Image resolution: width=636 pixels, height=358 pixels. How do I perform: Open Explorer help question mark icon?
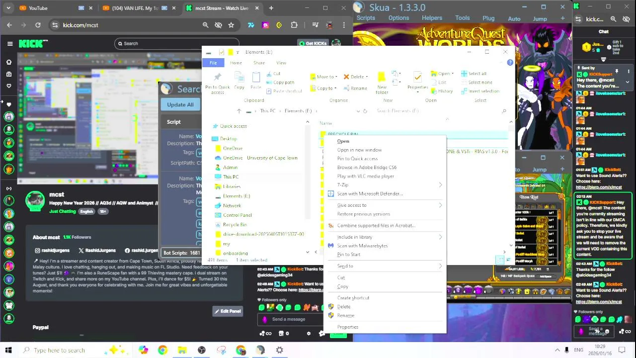(510, 63)
